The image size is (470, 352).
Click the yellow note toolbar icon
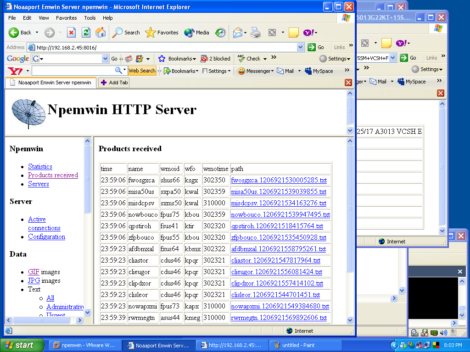pyautogui.click(x=293, y=33)
